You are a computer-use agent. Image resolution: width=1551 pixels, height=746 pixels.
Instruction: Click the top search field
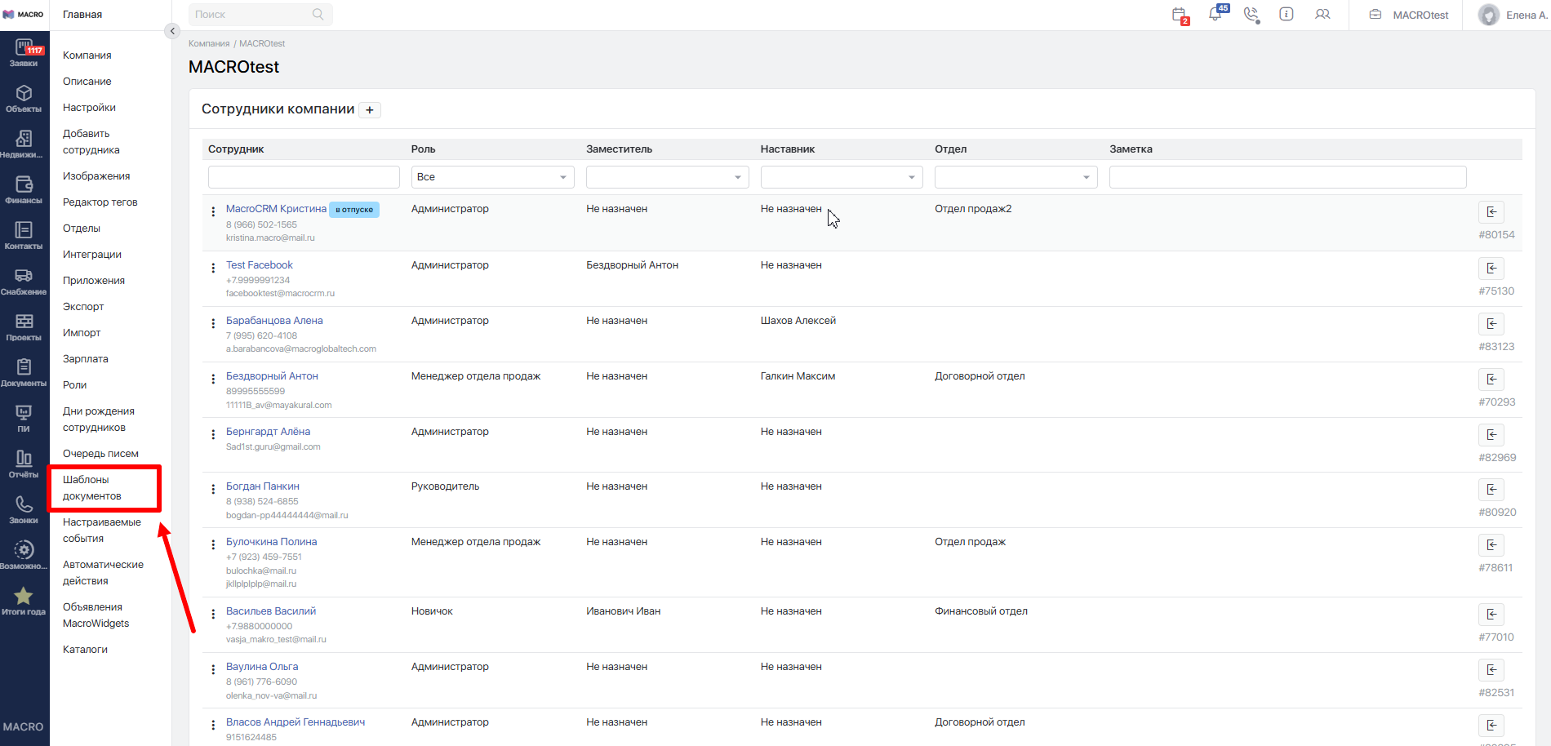pos(253,15)
